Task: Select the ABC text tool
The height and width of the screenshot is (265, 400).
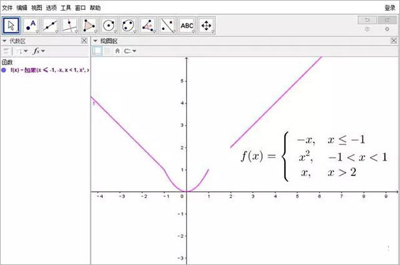Action: pyautogui.click(x=187, y=25)
